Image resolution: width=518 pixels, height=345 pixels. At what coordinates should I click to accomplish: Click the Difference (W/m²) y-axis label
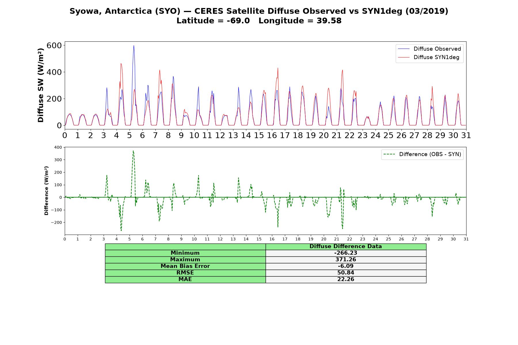click(46, 191)
